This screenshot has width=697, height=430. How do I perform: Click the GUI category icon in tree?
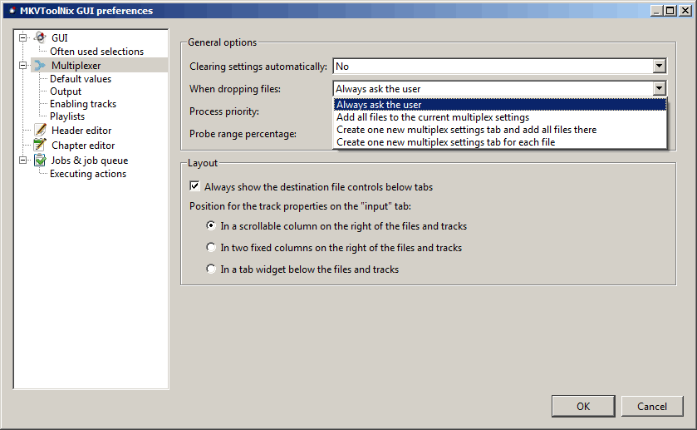click(40, 37)
